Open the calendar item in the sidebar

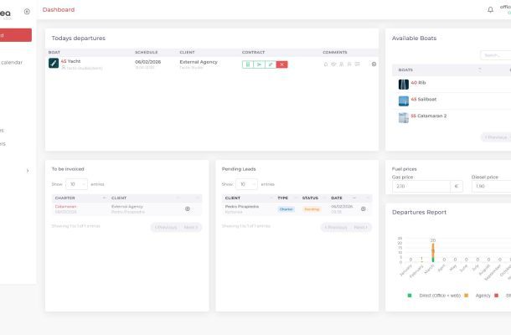[x=12, y=62]
